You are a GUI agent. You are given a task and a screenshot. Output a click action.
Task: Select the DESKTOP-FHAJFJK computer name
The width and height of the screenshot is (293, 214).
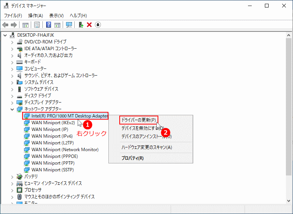(x=36, y=35)
